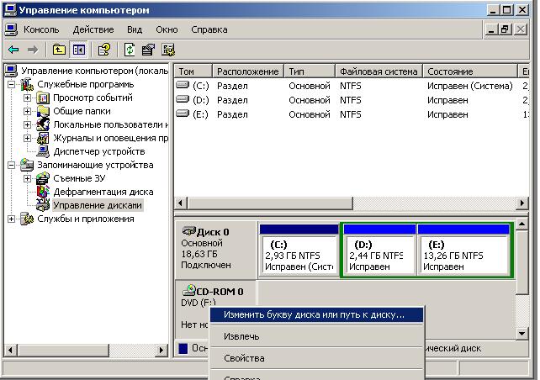Click the CD-ROM 0 disc icon
Screen dimensions: 540x380
(x=188, y=290)
